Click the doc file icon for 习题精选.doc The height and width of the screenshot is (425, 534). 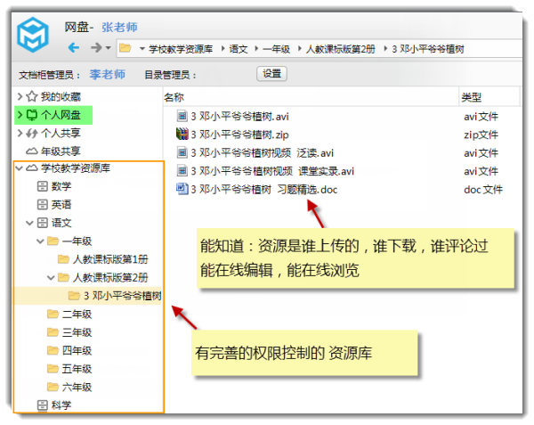coord(182,189)
